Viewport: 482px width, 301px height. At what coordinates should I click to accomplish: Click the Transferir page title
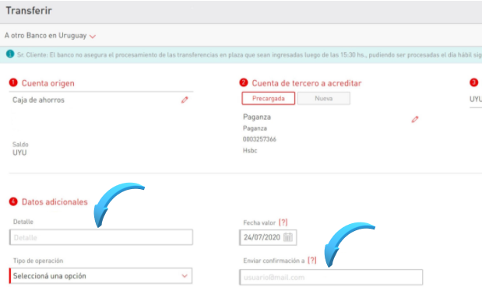[x=29, y=10]
